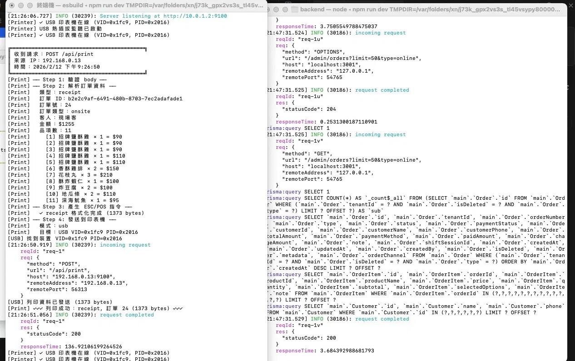The height and width of the screenshot is (361, 575).
Task: Click the responseTime 136.92 value
Action: 93,346
